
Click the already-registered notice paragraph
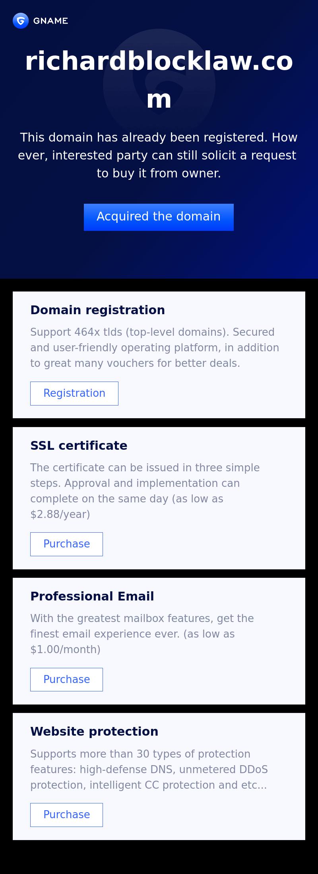coord(158,155)
